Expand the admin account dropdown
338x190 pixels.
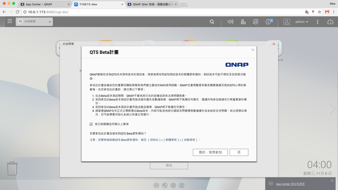tap(302, 22)
